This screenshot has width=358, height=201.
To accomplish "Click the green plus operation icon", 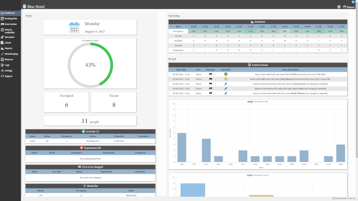I will [226, 74].
